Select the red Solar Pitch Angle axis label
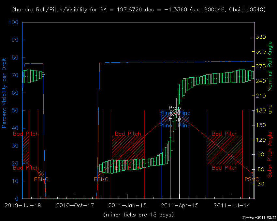The width and height of the screenshot is (277, 221). [270, 155]
